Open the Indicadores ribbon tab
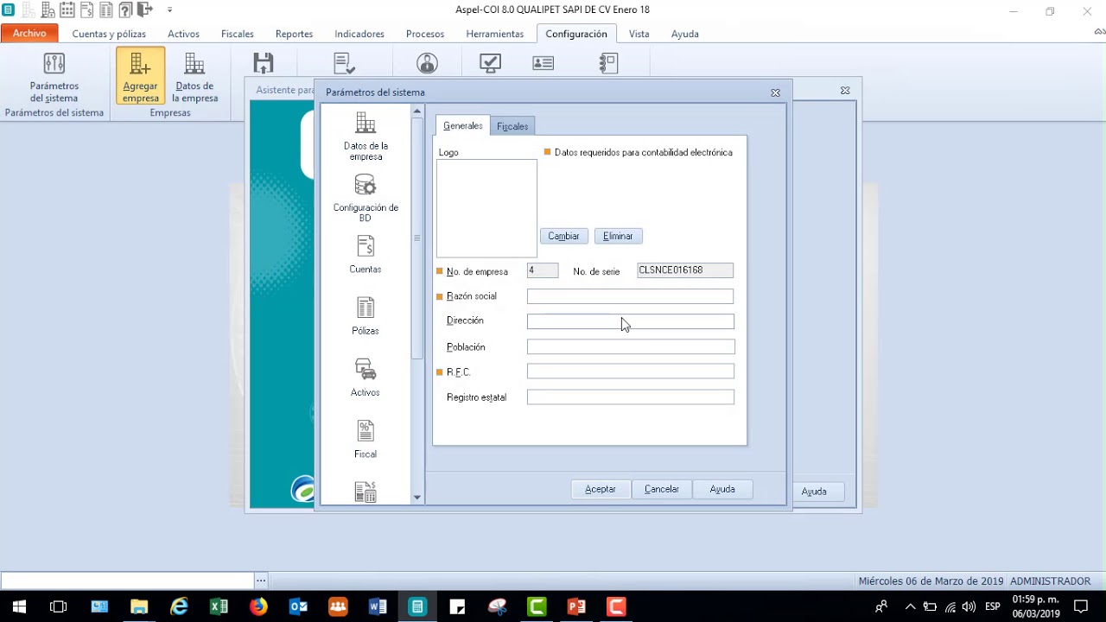This screenshot has width=1106, height=622. click(359, 34)
